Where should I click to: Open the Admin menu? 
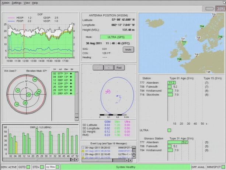[6, 3]
